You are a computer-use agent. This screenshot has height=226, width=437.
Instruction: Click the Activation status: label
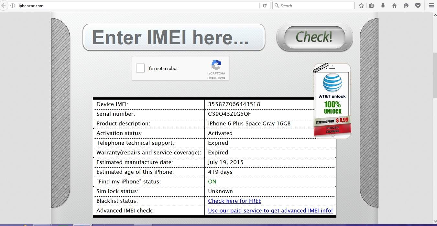click(x=119, y=133)
